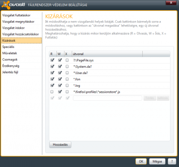Image resolution: width=179 pixels, height=167 pixels.
Task: Click the R column header
Action: click(x=53, y=54)
